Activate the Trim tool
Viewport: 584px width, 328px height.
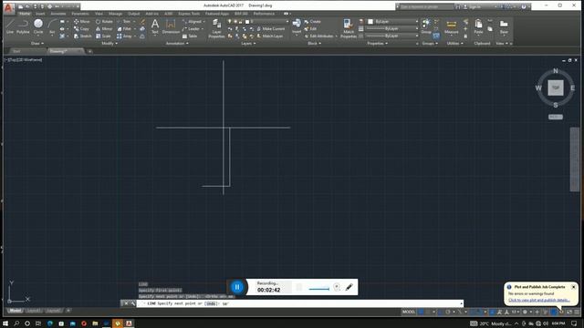pos(124,22)
